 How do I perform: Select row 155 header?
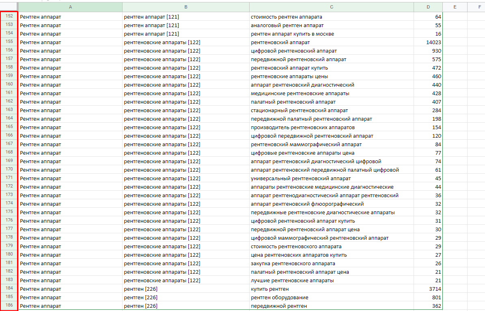tap(9, 42)
